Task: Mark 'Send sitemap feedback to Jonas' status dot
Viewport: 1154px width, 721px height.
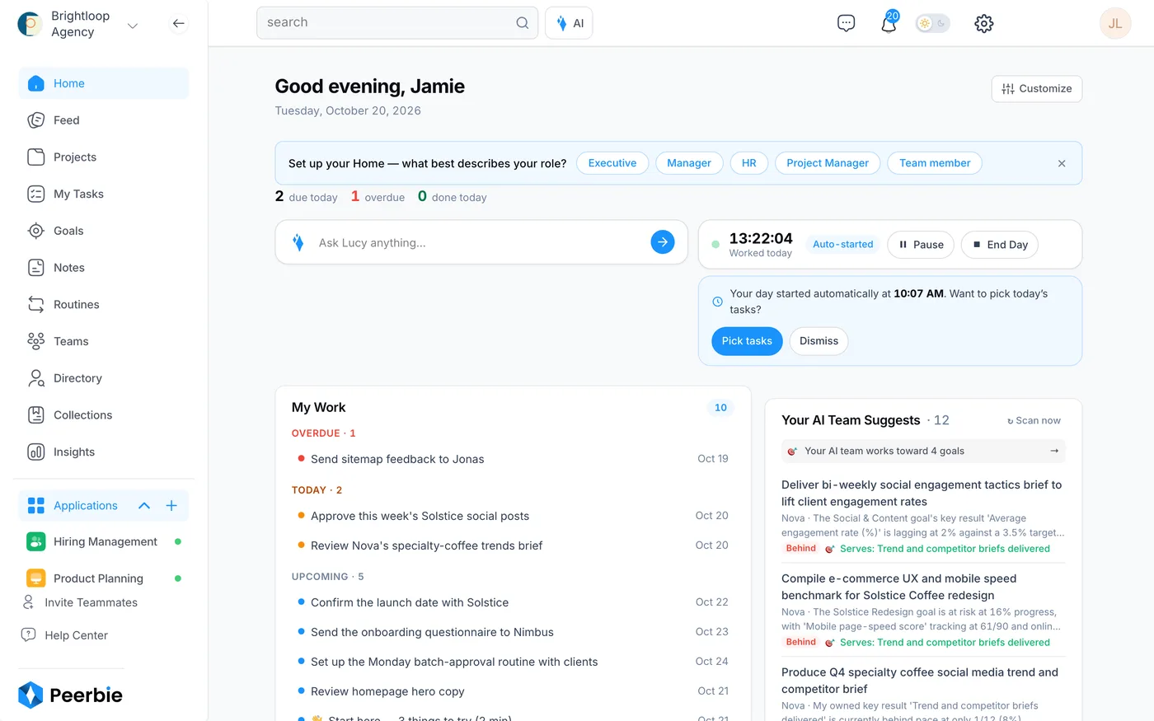Action: point(301,458)
